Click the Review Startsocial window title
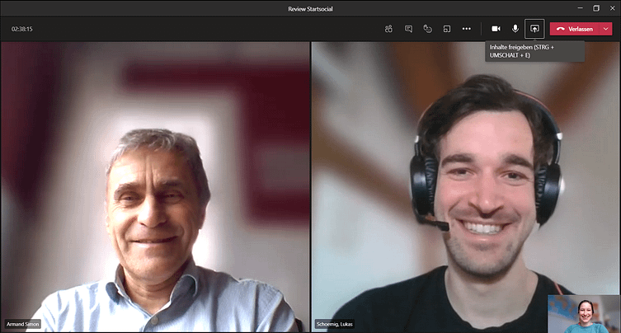This screenshot has width=621, height=333. (310, 8)
